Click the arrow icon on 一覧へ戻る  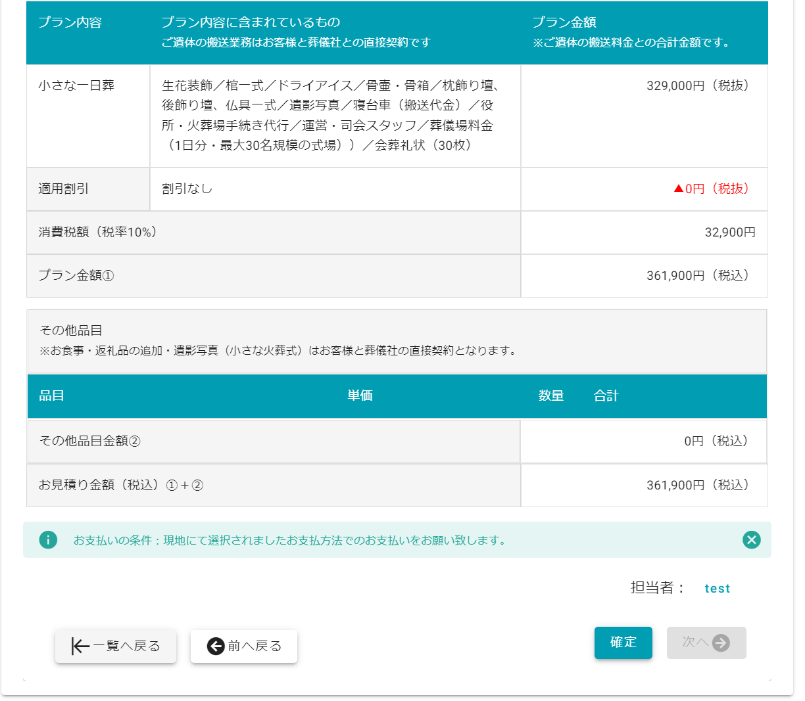pos(80,646)
